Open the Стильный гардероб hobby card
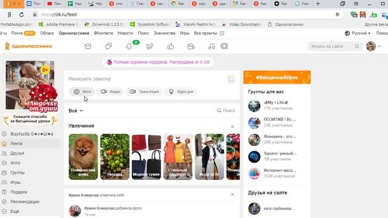The width and height of the screenshot is (388, 218). pyautogui.click(x=178, y=157)
